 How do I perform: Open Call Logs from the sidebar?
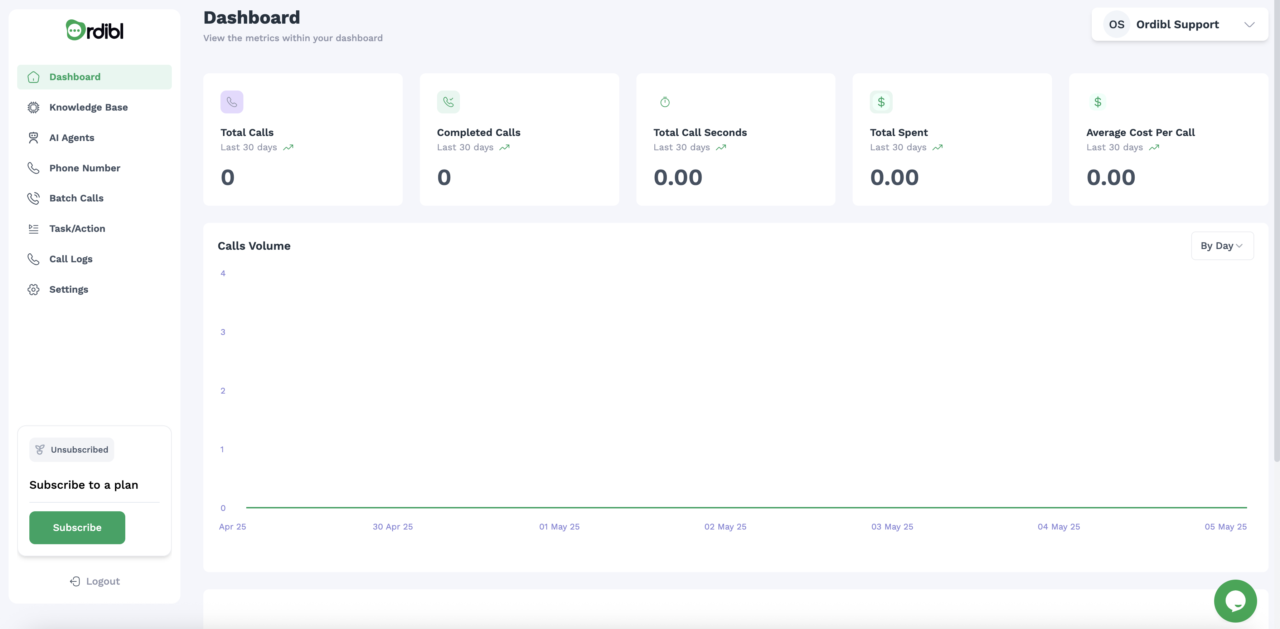tap(71, 259)
